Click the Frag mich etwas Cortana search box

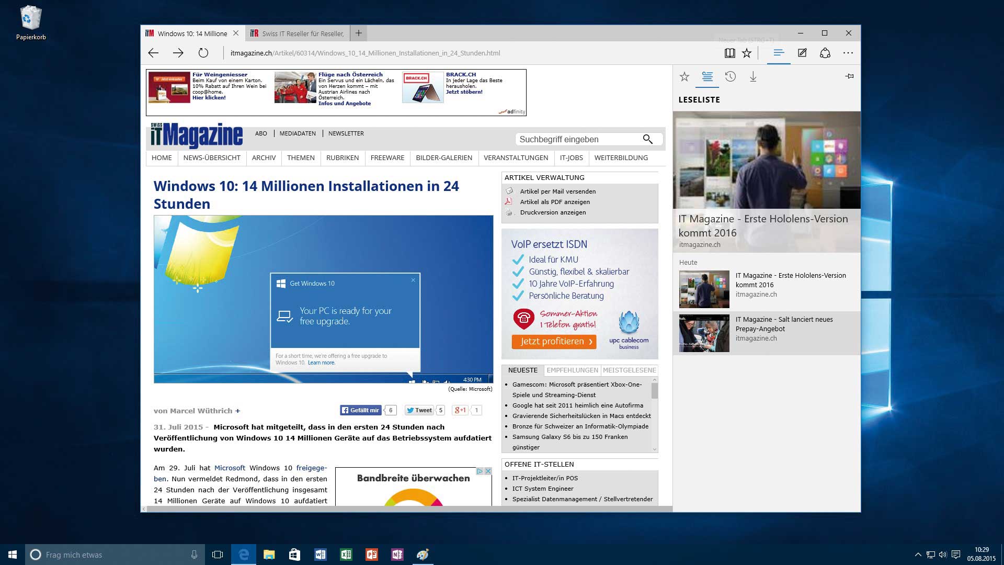click(115, 555)
